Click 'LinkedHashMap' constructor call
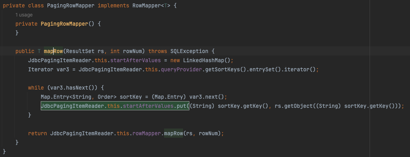 pos(203,60)
